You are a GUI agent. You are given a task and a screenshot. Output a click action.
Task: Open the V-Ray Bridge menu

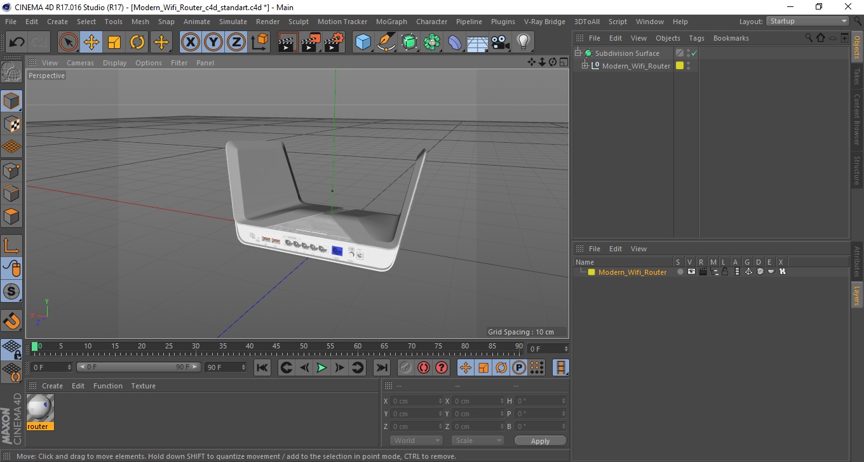click(544, 22)
